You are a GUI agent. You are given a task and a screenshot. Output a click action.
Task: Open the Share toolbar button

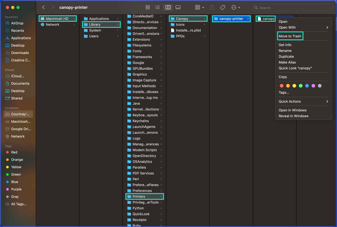point(212,7)
